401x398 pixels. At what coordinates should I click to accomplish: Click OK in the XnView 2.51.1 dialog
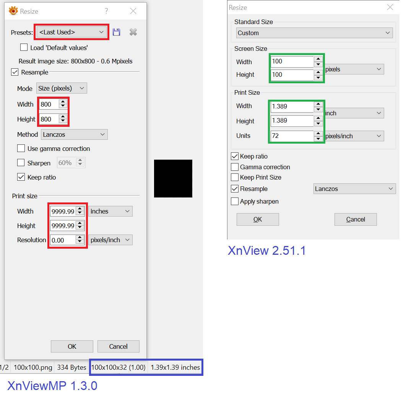(x=258, y=220)
